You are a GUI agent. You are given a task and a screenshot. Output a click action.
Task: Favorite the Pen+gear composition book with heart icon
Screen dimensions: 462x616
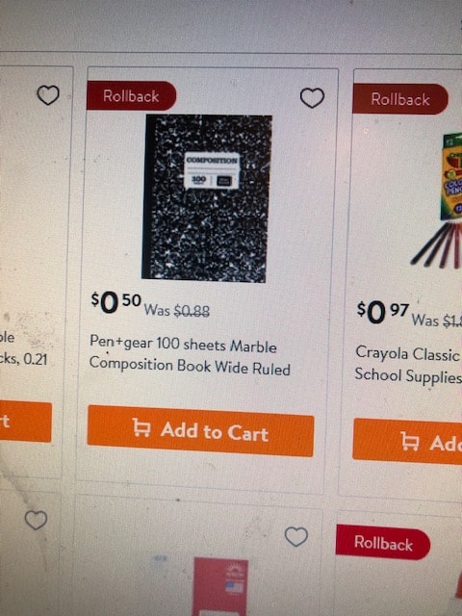pos(312,98)
